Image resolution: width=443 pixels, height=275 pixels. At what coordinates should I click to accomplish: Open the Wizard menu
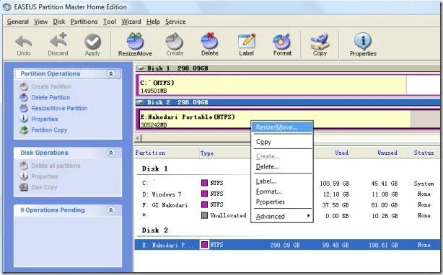[x=131, y=22]
